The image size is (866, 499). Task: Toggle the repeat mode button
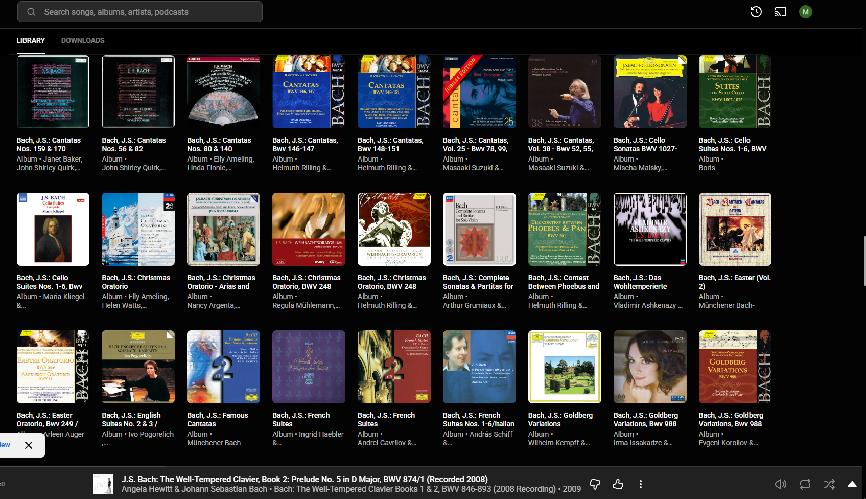click(x=805, y=484)
